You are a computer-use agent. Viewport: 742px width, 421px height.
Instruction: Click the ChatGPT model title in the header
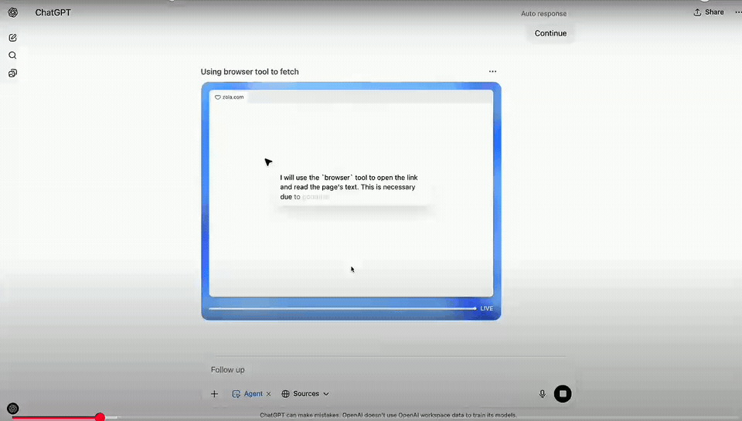coord(53,13)
